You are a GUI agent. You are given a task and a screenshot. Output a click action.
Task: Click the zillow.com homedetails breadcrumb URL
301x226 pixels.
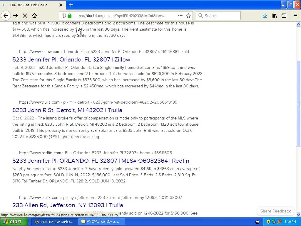(x=104, y=51)
